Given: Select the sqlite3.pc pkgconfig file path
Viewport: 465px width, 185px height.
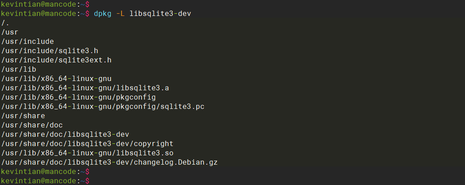Looking at the screenshot, I should pos(103,107).
